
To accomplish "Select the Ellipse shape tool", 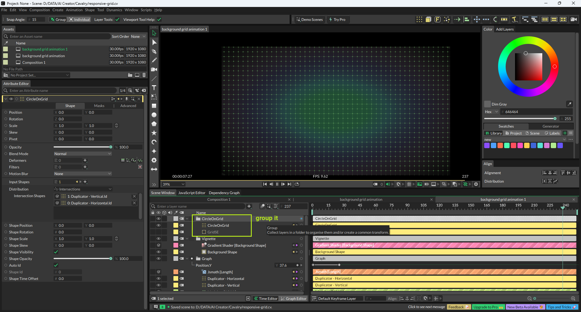I will tap(154, 115).
